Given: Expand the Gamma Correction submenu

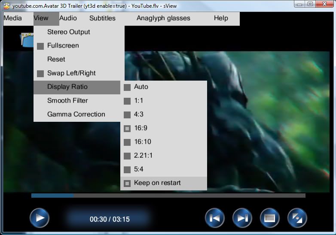Looking at the screenshot, I should pos(77,114).
